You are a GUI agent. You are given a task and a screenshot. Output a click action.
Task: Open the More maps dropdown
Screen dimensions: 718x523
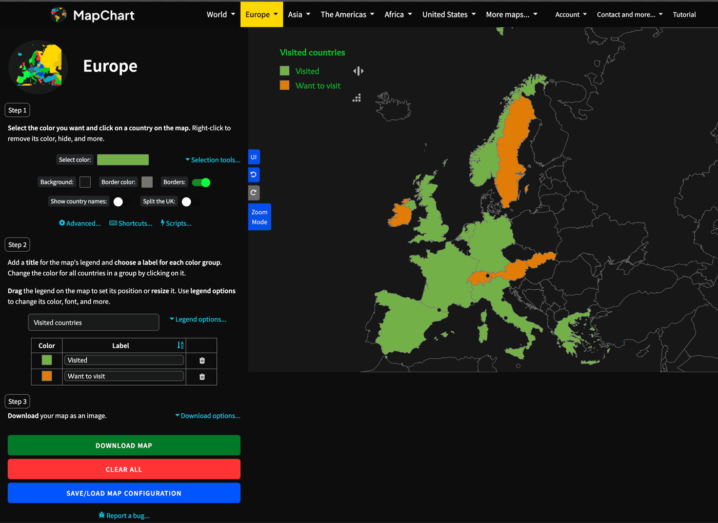coord(511,14)
